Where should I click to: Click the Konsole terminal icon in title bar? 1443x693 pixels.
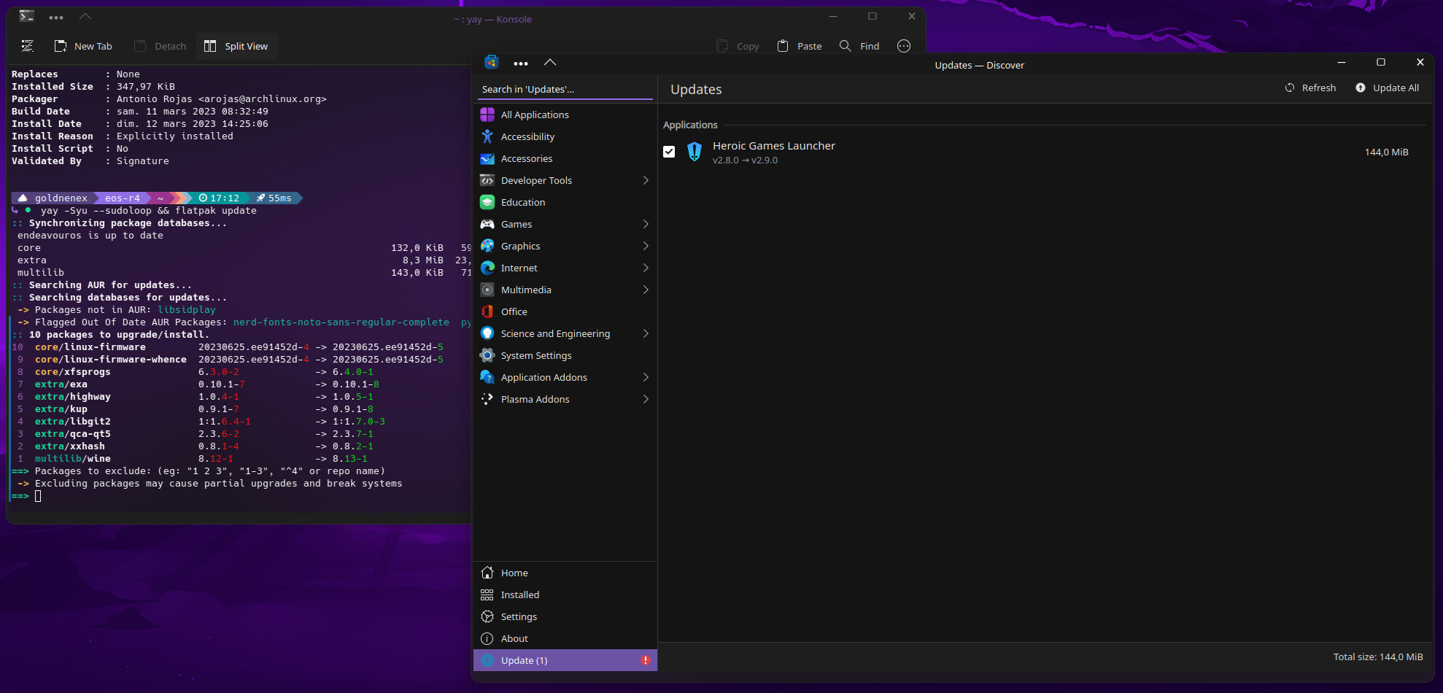[x=26, y=16]
